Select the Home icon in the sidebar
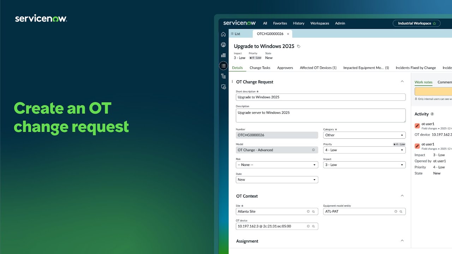 pos(223,34)
